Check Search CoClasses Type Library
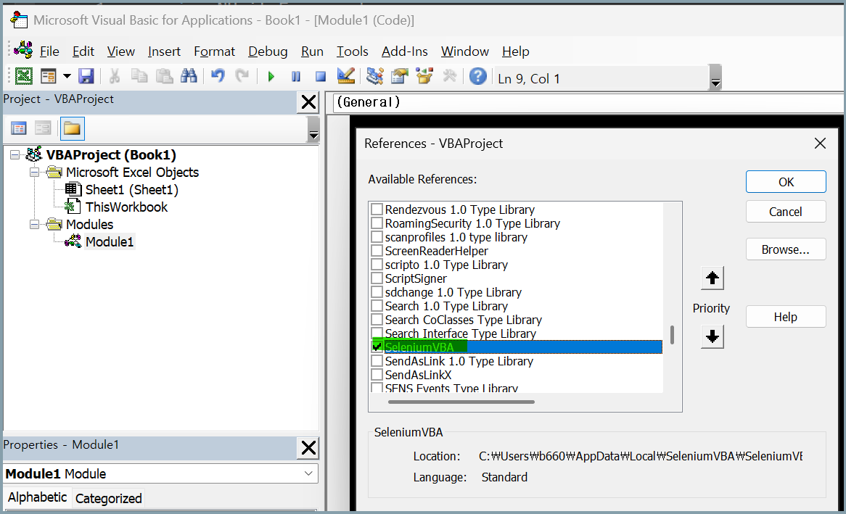This screenshot has width=846, height=514. [x=377, y=319]
